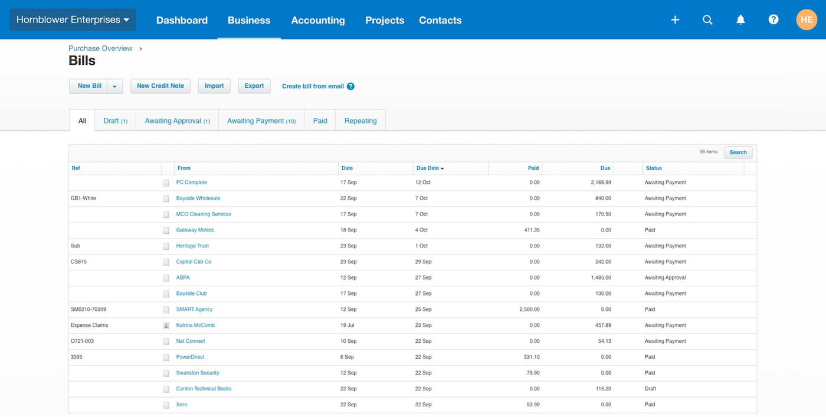The height and width of the screenshot is (417, 826).
Task: Click the 2,166.99 due amount
Action: point(601,183)
